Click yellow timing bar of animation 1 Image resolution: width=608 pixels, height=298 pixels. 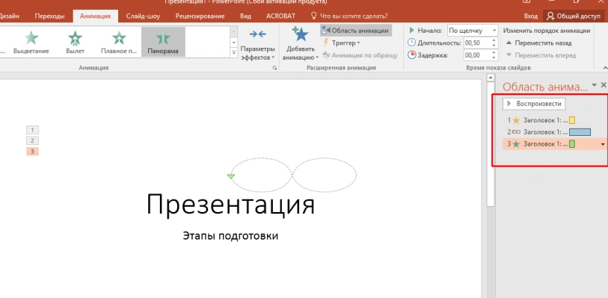[572, 120]
